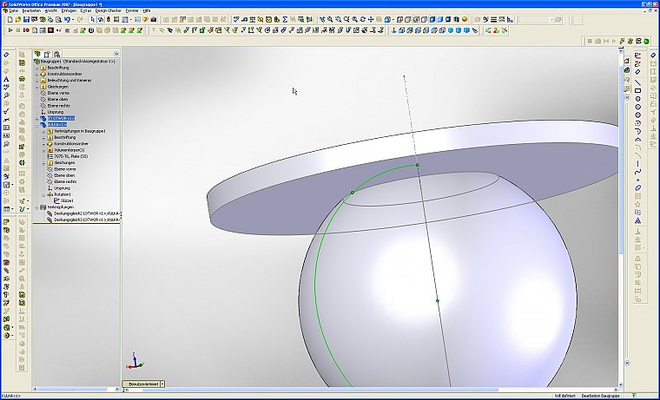Toggle plain Shaded display mode
The image size is (660, 400).
coord(440,19)
